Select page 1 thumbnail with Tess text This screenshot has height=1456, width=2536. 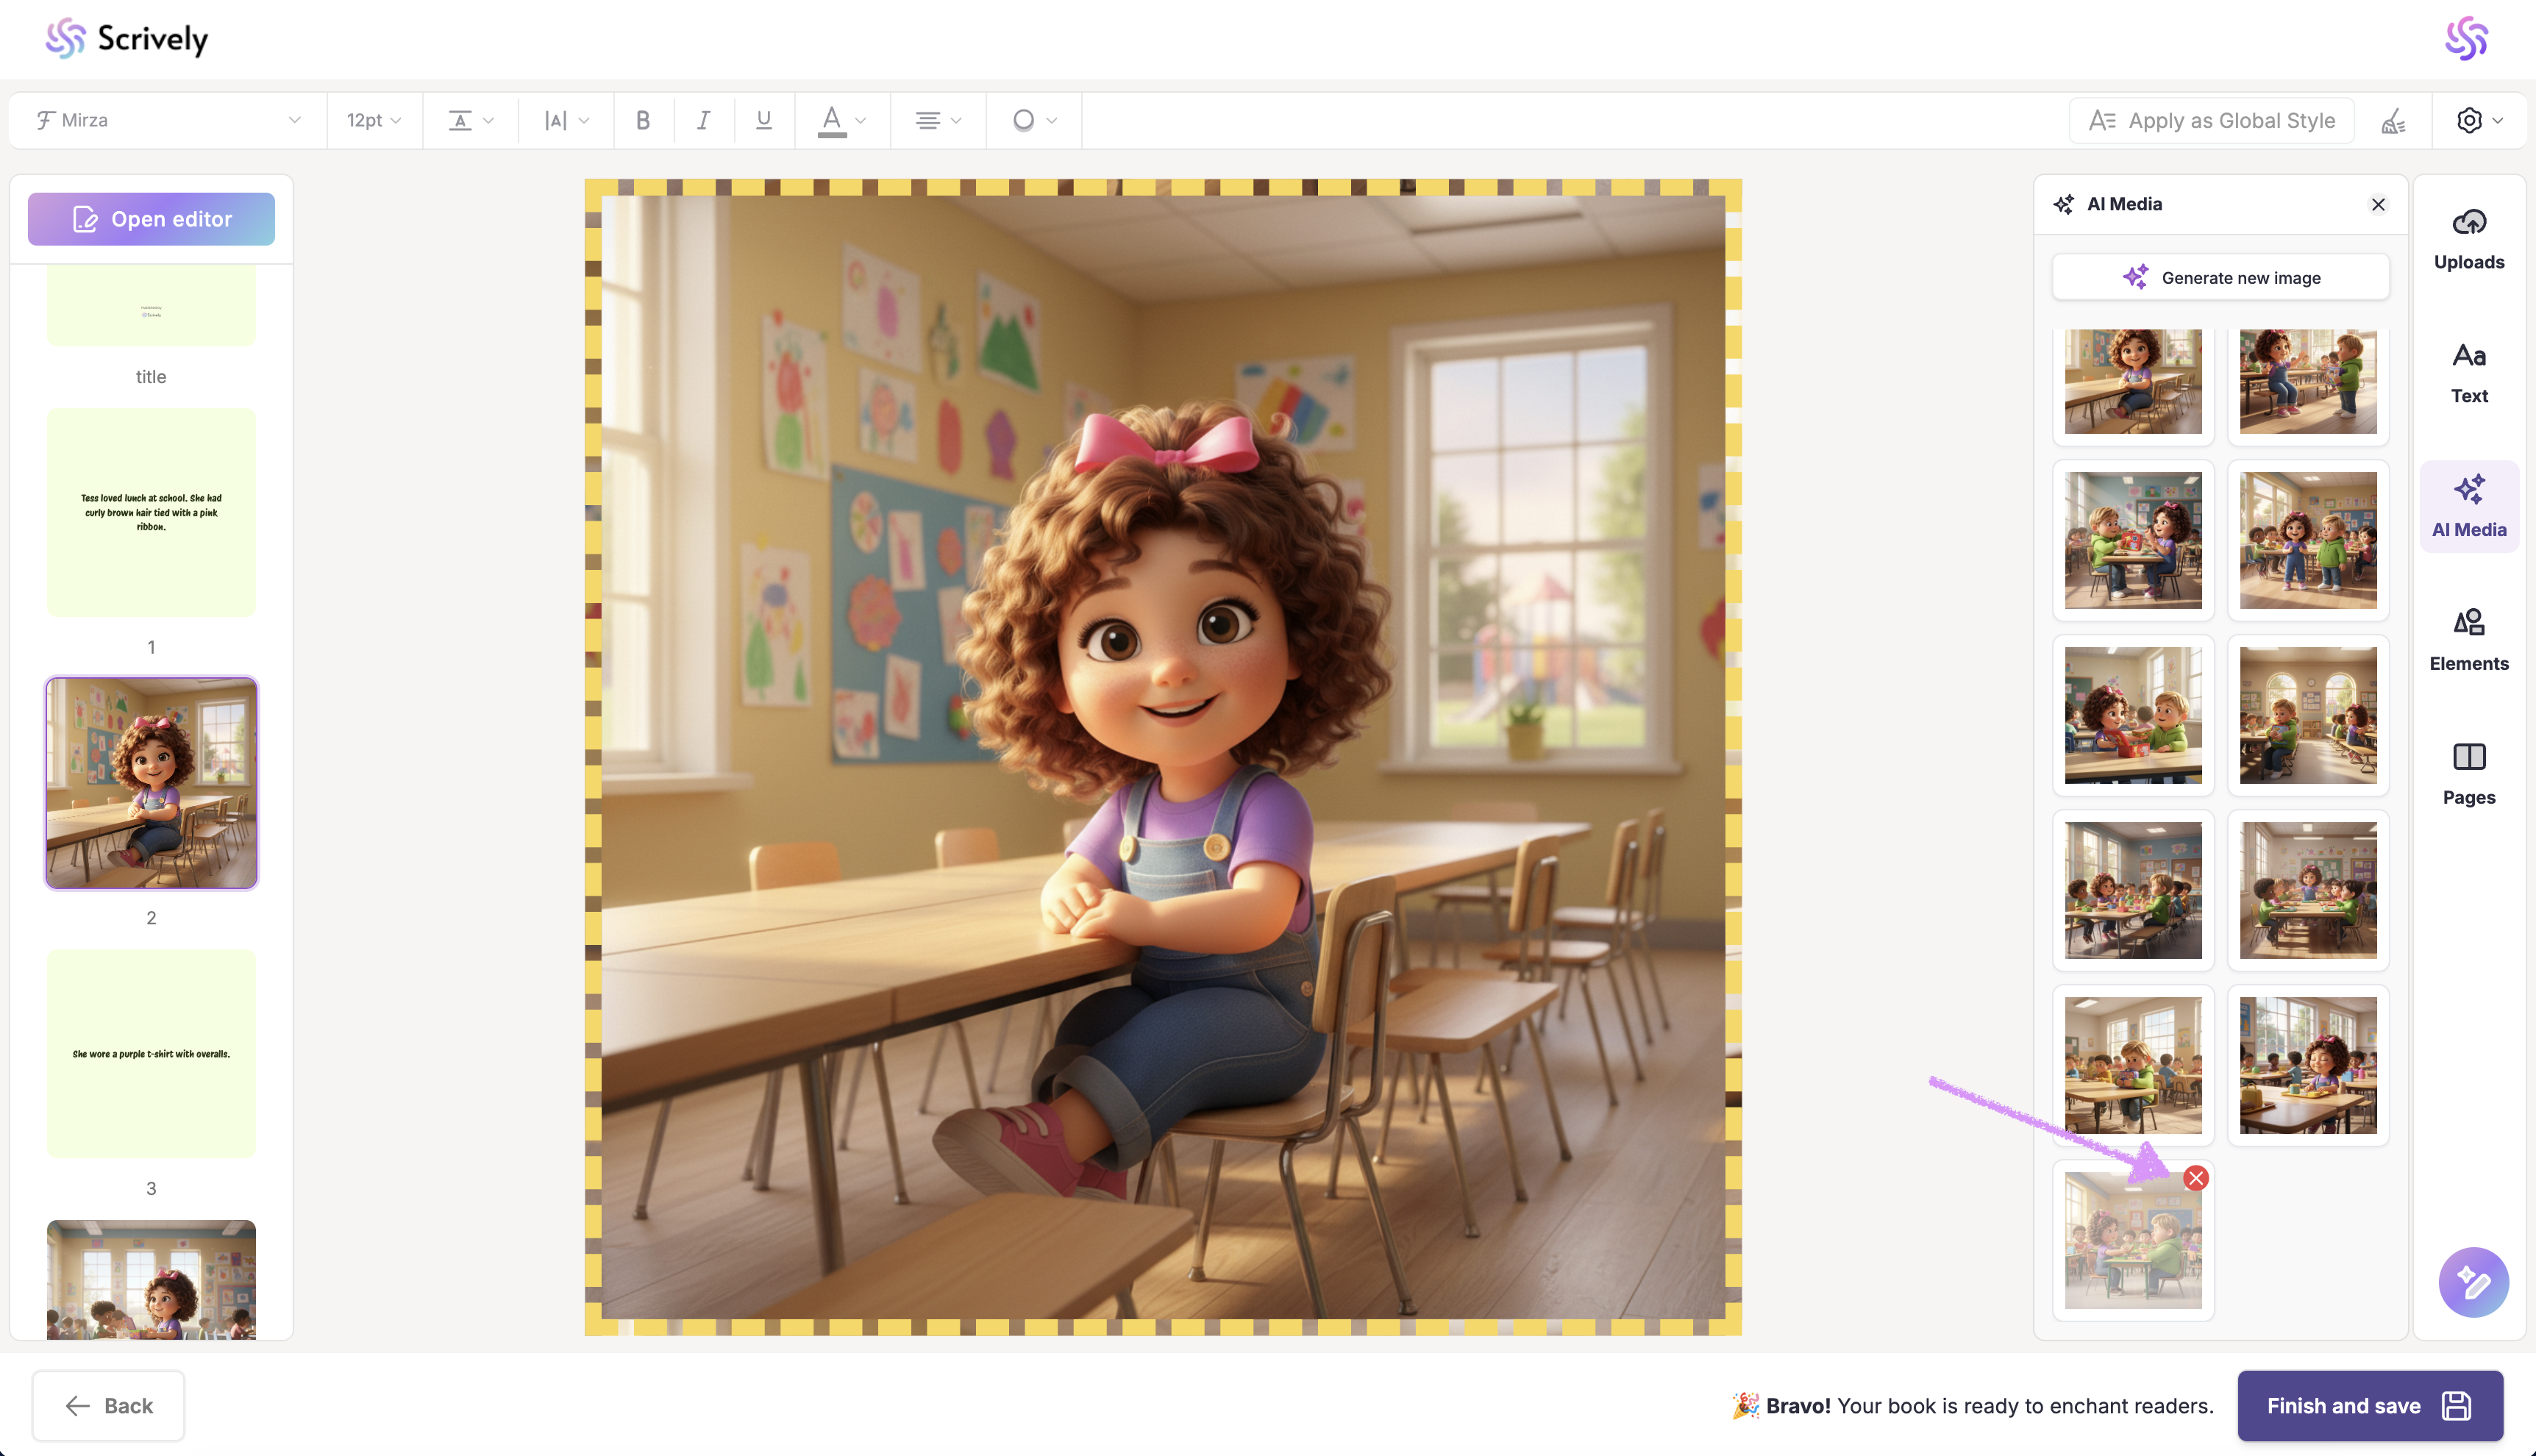(x=151, y=512)
